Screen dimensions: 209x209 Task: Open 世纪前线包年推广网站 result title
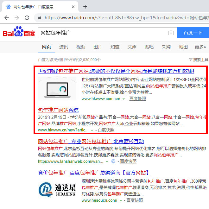point(116,71)
